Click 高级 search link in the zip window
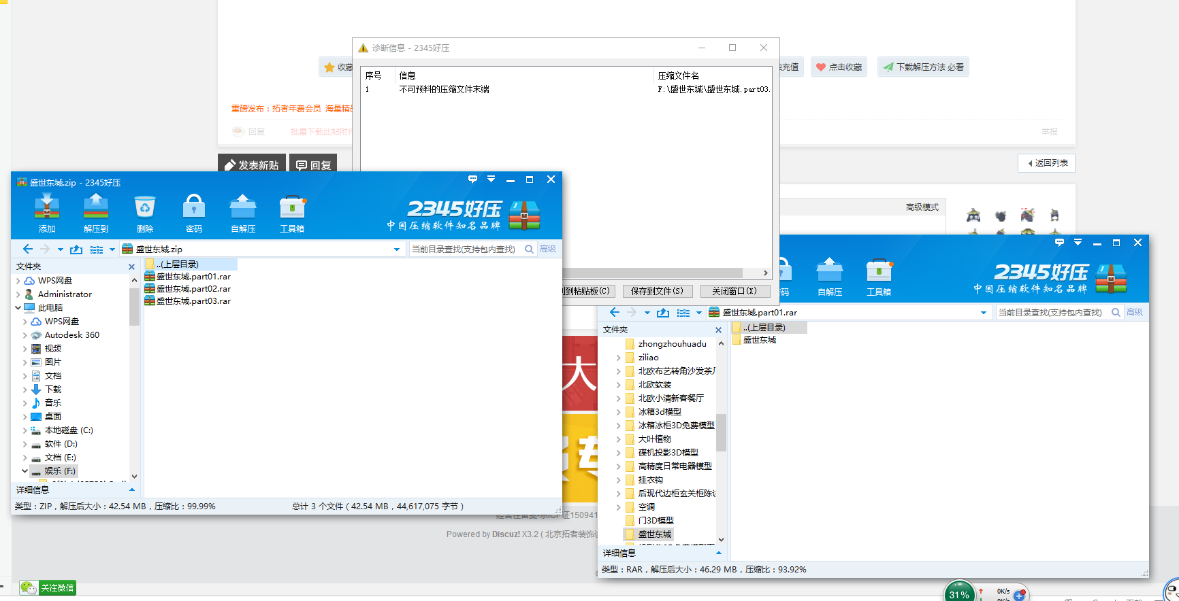Image resolution: width=1179 pixels, height=601 pixels. 548,250
